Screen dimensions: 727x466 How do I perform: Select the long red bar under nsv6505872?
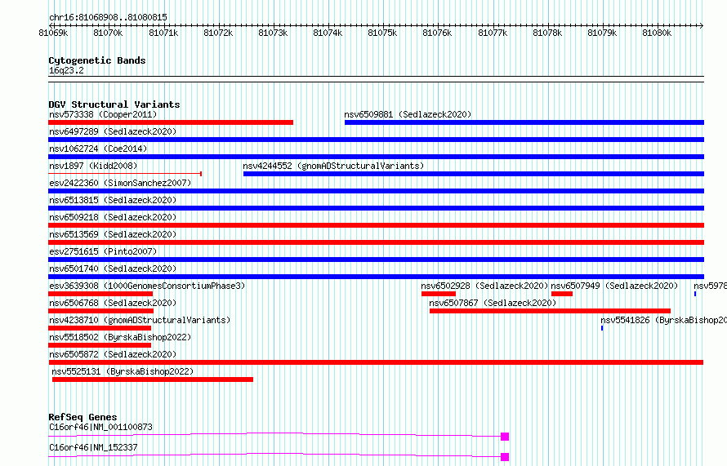pos(376,362)
